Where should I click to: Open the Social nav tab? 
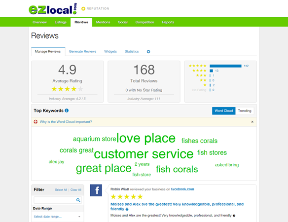coord(123,22)
